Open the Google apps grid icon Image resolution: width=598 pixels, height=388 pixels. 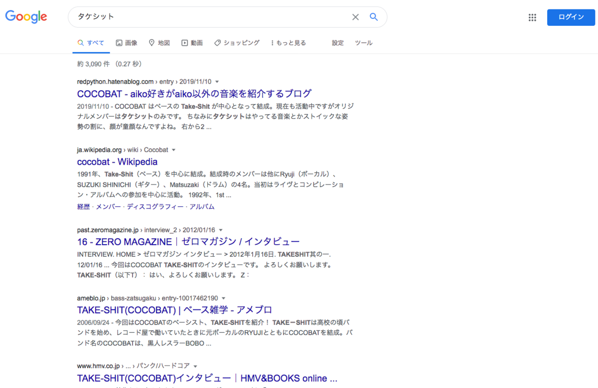pos(532,17)
